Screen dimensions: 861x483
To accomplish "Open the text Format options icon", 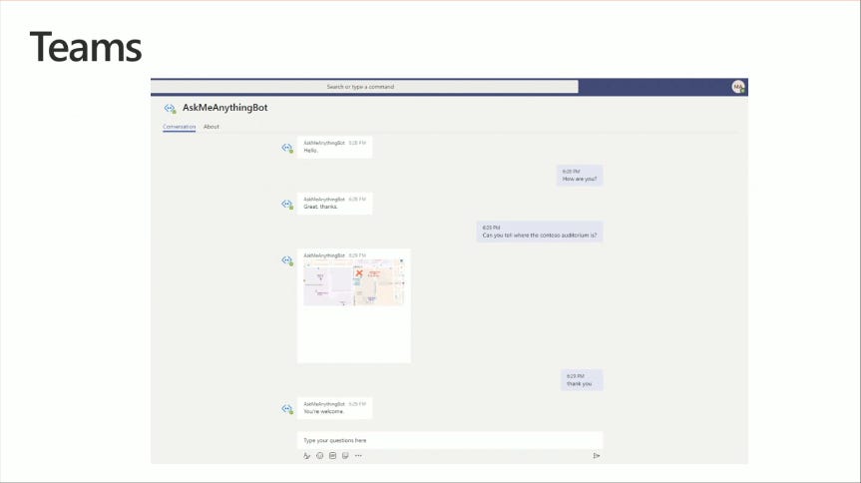I will (307, 455).
